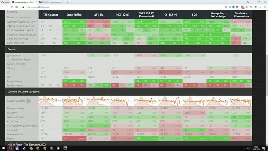Click the Enrichment Boost row label
The width and height of the screenshot is (268, 151).
click(18, 60)
